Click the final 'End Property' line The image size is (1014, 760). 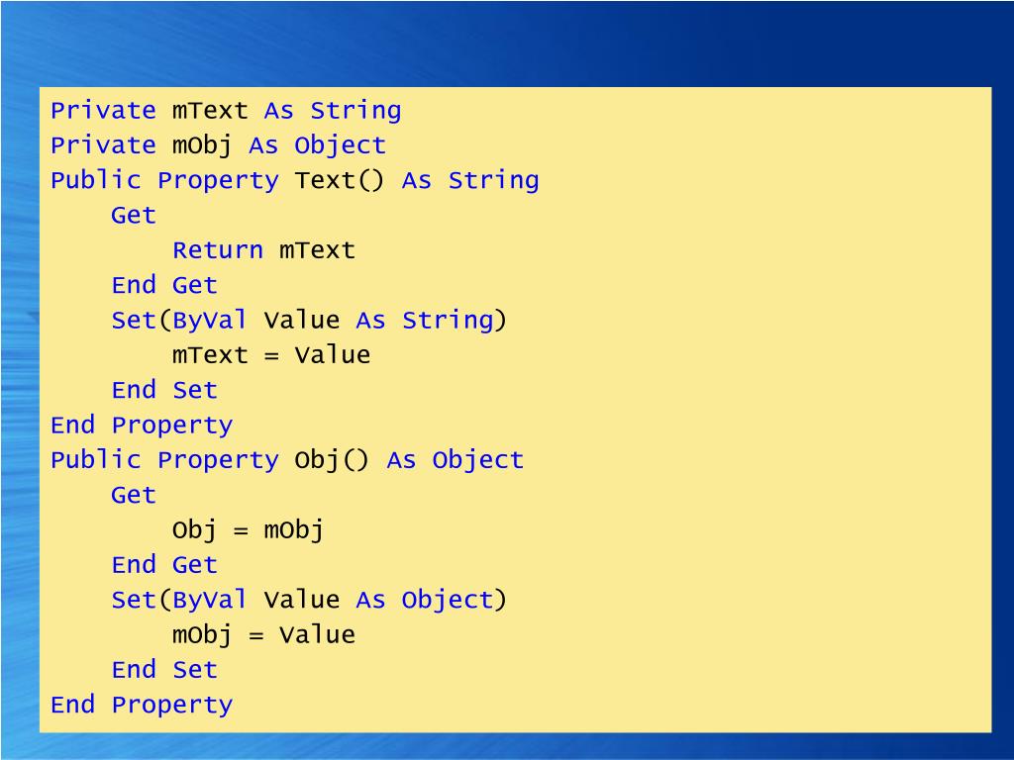[x=142, y=705]
